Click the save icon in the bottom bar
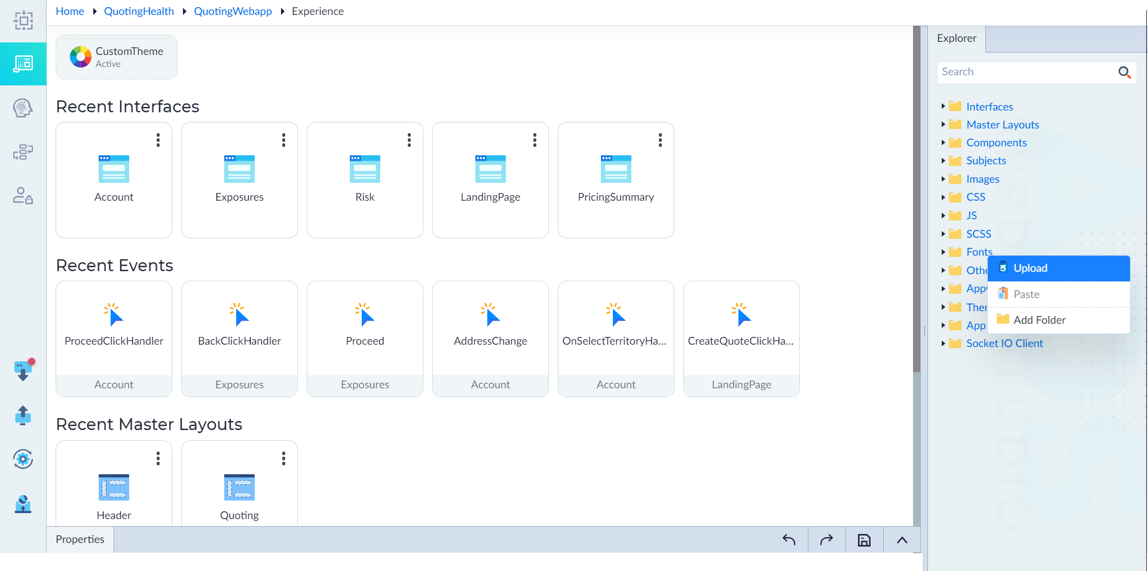Viewport: 1148px width, 577px height. (865, 540)
